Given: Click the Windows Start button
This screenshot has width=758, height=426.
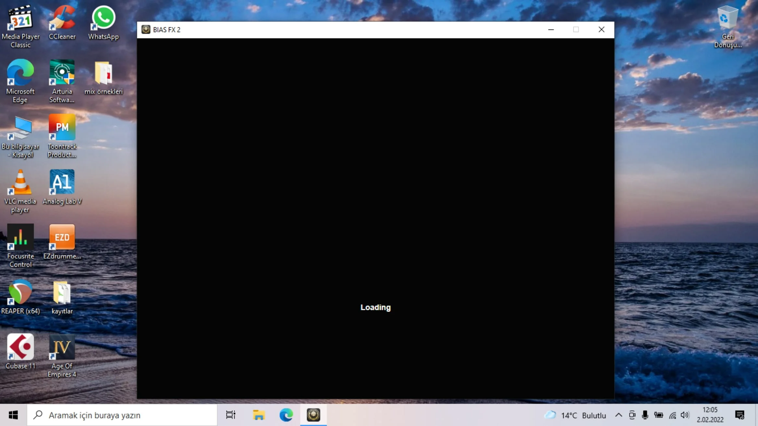Looking at the screenshot, I should (x=13, y=415).
